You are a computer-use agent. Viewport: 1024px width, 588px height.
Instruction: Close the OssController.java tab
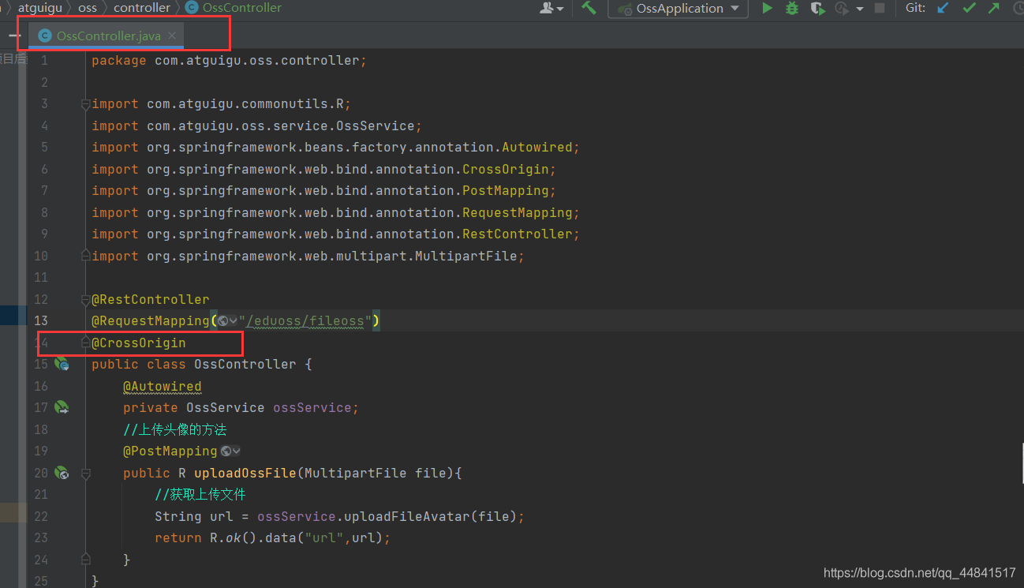click(172, 36)
